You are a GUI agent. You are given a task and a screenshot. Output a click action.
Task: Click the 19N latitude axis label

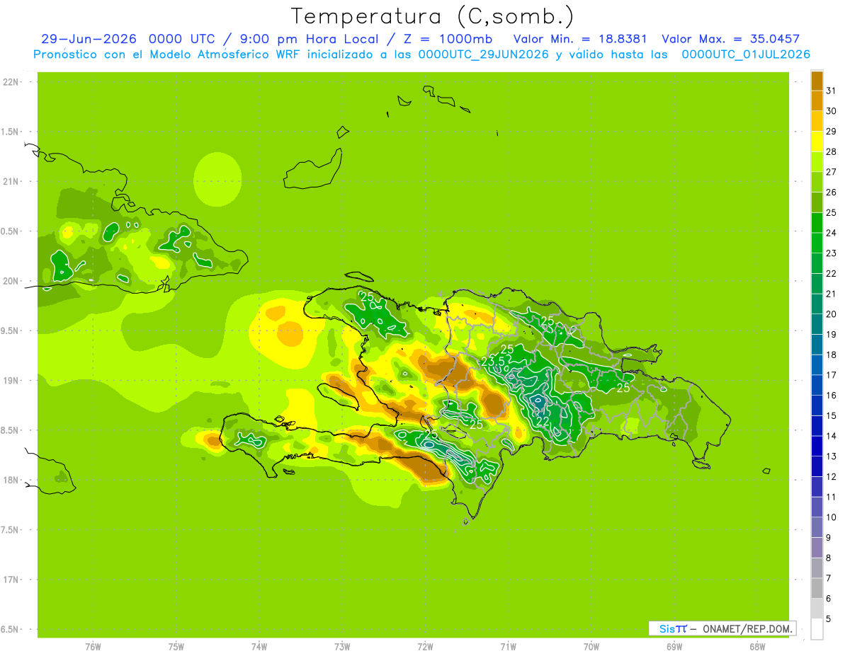[11, 380]
